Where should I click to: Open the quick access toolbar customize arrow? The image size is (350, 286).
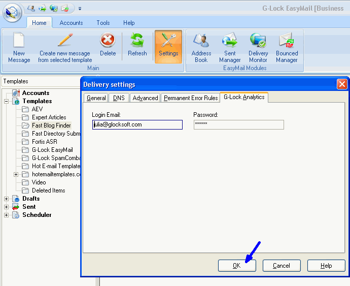click(x=80, y=9)
